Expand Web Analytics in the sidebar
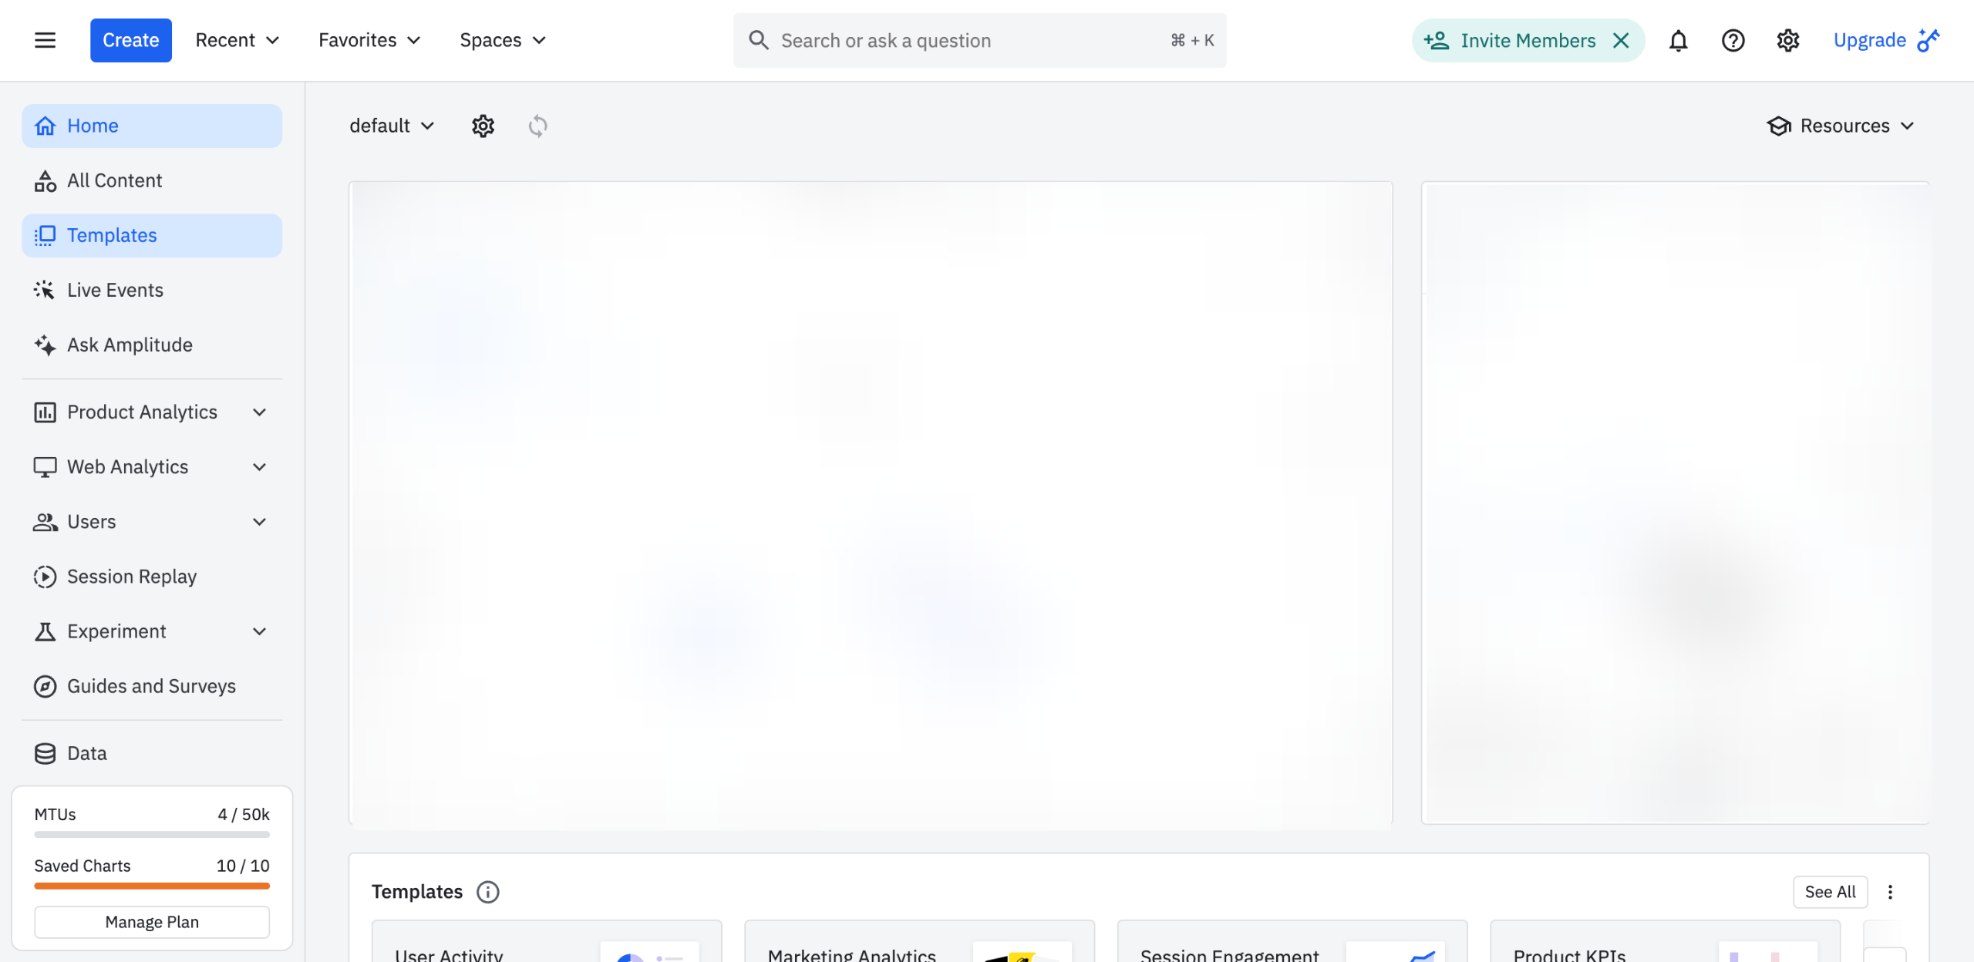 259,467
